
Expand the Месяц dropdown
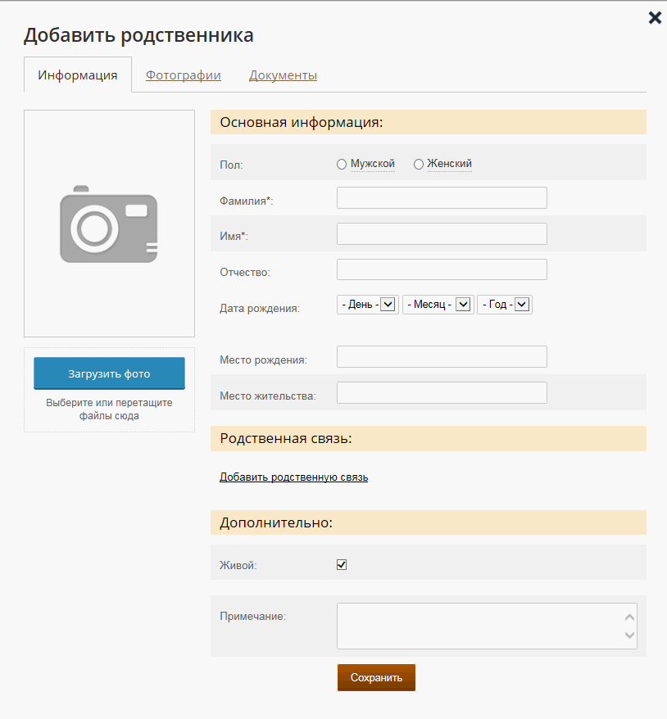click(x=438, y=305)
